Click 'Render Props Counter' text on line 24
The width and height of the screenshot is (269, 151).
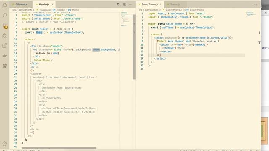(x=61, y=88)
